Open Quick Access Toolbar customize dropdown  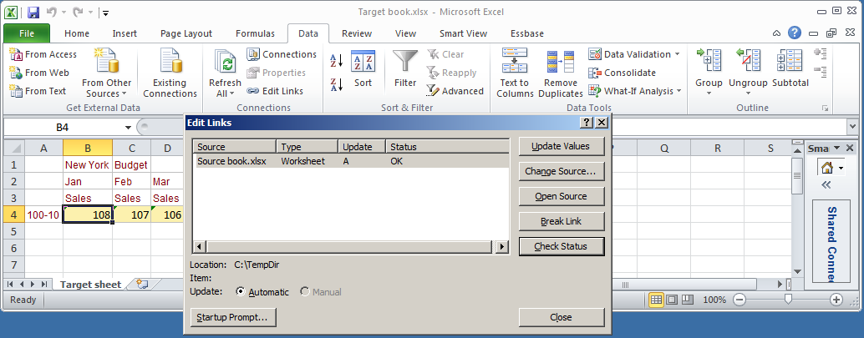coord(105,13)
